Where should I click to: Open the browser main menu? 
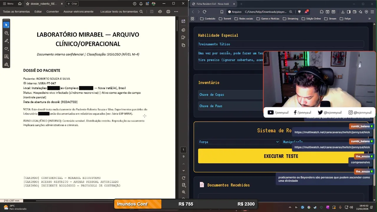373,12
